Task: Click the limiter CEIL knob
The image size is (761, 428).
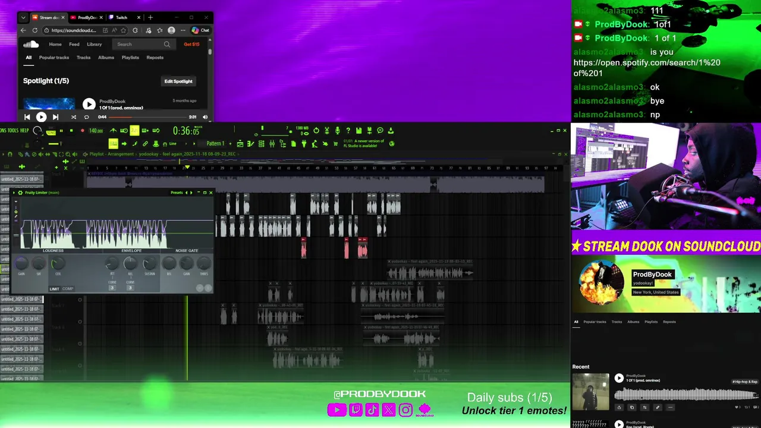Action: 58,263
